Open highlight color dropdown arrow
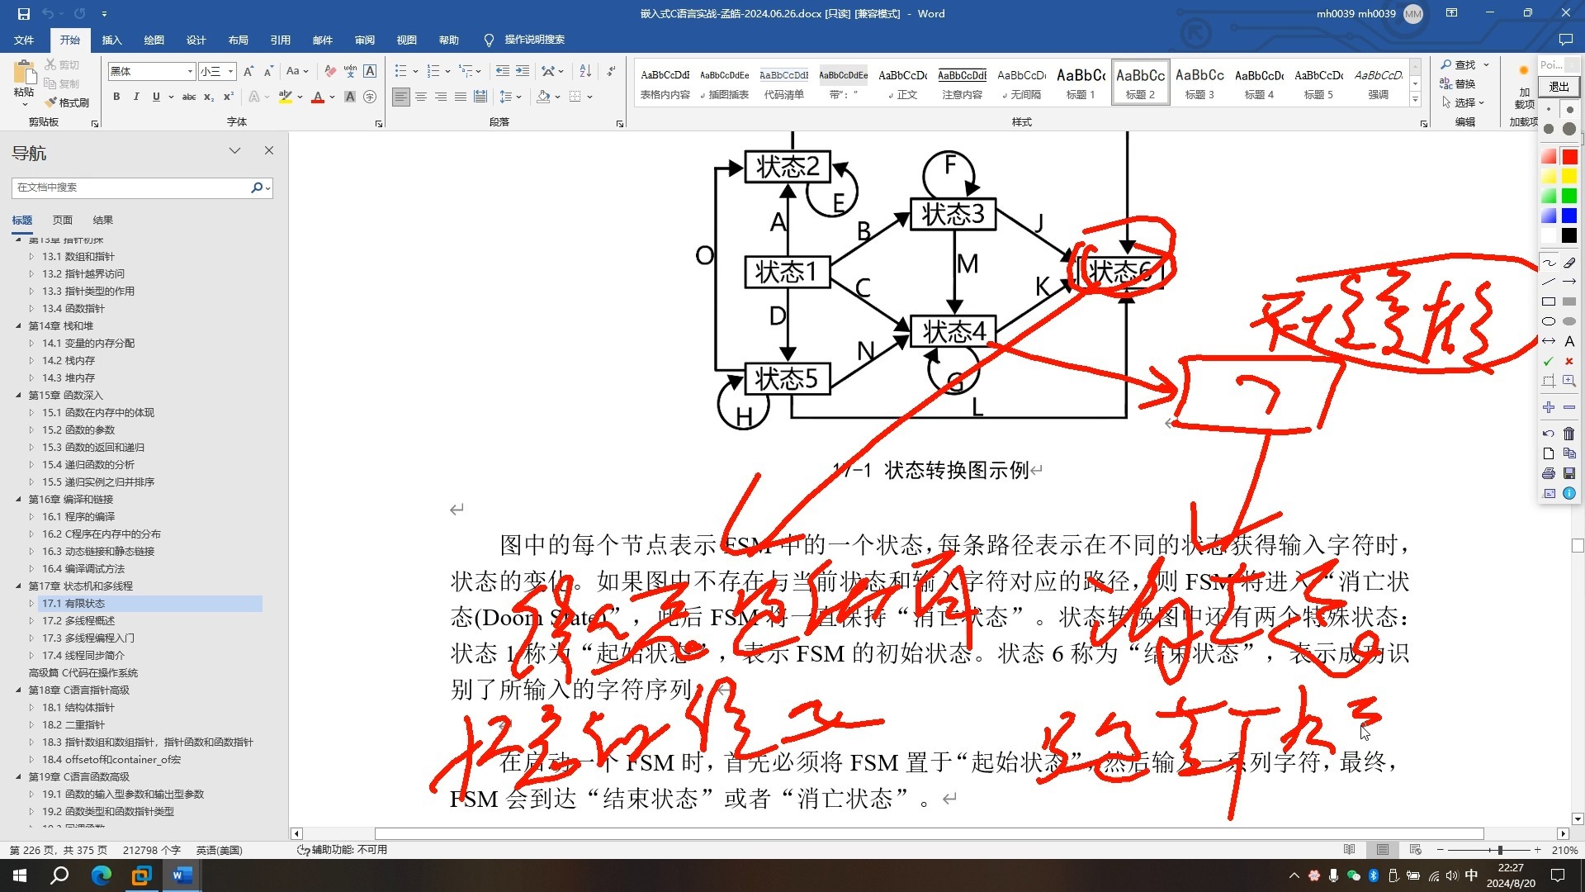Viewport: 1585px width, 892px height. pos(300,97)
